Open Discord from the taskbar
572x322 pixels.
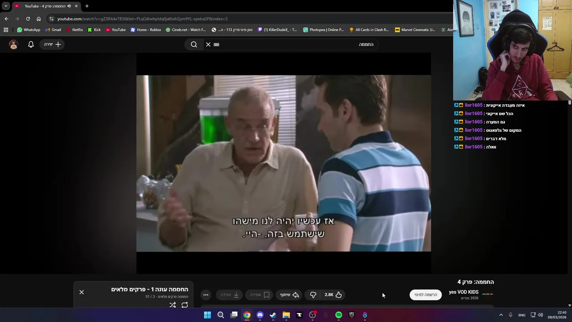point(260,315)
